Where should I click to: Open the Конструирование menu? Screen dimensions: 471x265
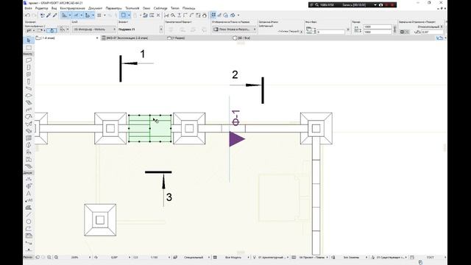72,8
